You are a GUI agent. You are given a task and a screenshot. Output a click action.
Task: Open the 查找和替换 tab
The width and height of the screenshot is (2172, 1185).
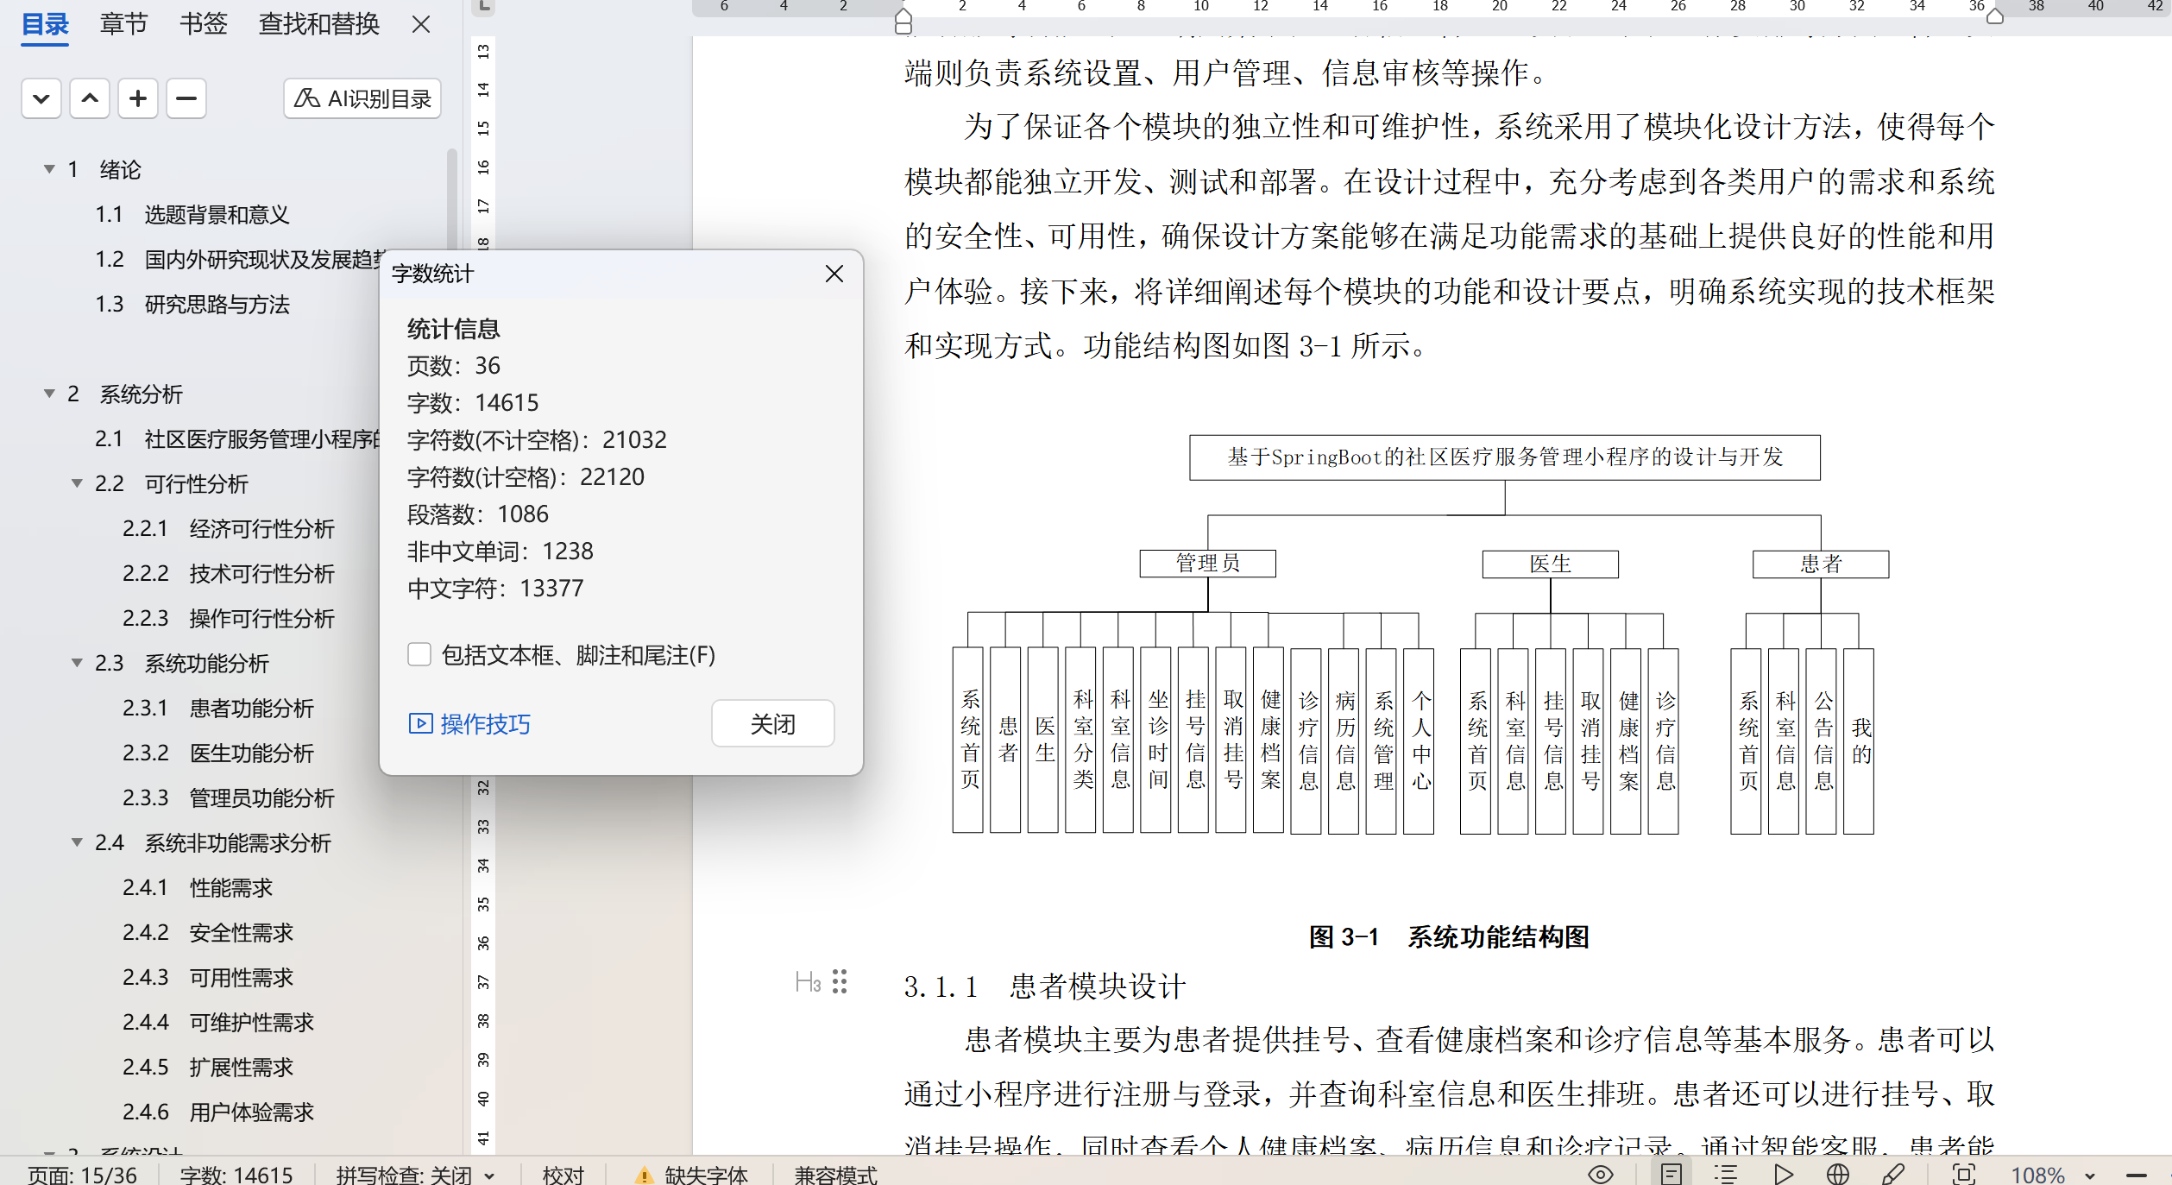[x=318, y=24]
